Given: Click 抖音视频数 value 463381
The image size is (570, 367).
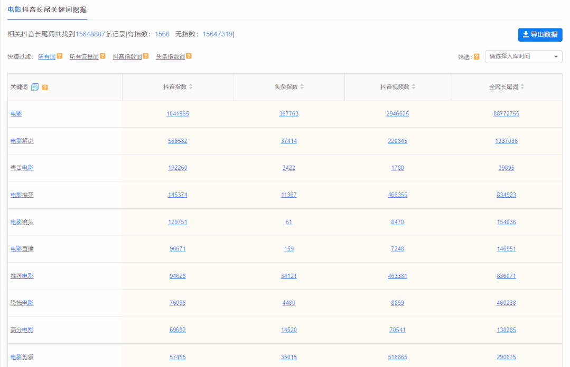Looking at the screenshot, I should 397,276.
